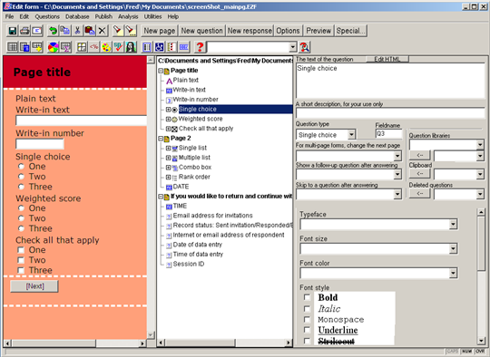
Task: Click the Preview button
Action: pyautogui.click(x=318, y=31)
